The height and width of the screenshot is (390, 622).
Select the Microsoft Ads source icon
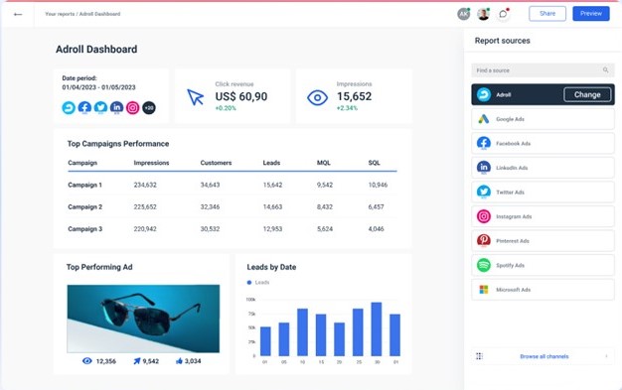pyautogui.click(x=484, y=290)
